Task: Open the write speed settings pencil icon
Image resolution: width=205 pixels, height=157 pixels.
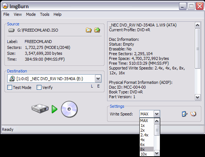Action: [x=184, y=114]
